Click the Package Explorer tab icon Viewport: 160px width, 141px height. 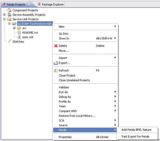coord(39,4)
